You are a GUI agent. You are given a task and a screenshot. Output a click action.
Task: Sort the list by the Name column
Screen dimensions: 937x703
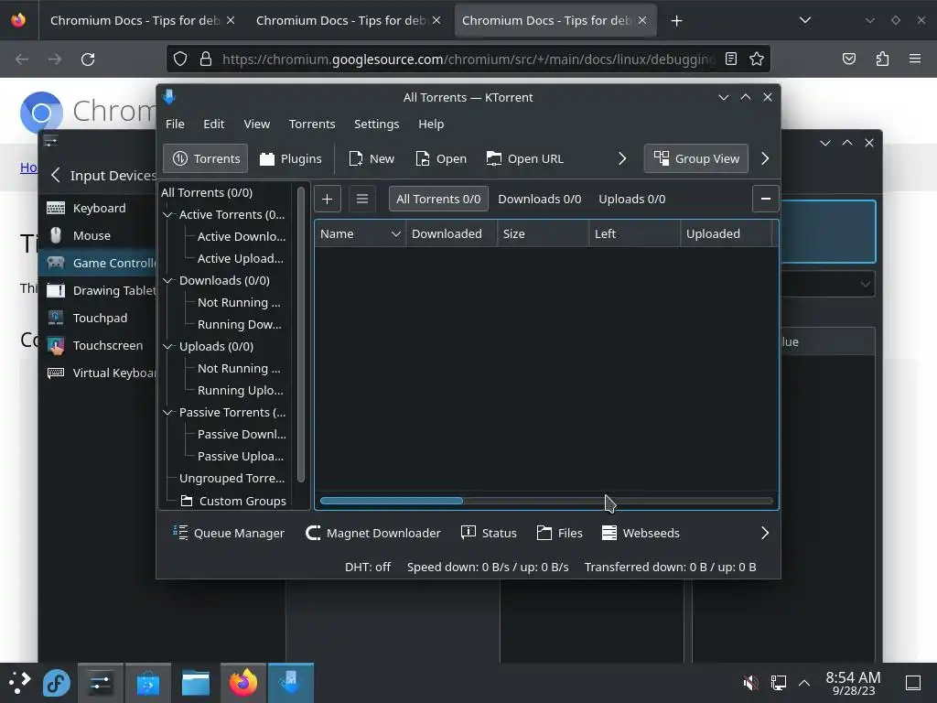pyautogui.click(x=361, y=233)
